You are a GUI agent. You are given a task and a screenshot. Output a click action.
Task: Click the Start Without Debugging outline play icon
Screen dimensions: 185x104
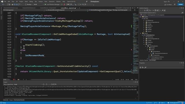(62, 5)
